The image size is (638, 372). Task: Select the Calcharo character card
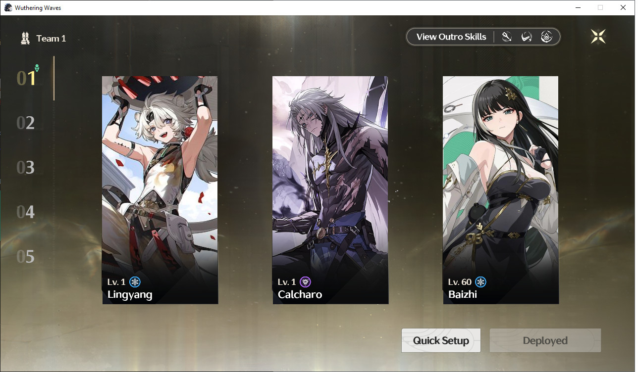pos(330,190)
